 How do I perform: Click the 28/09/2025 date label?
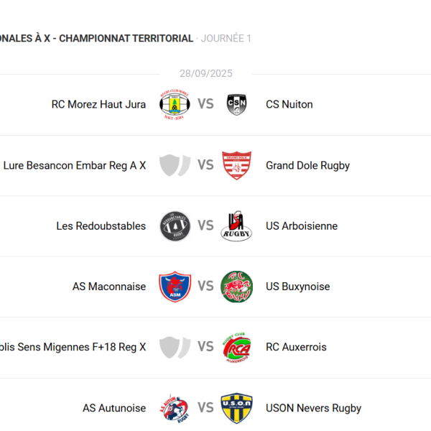pyautogui.click(x=205, y=74)
